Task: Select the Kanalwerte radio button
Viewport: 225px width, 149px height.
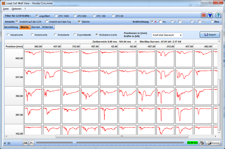Action: (15, 35)
